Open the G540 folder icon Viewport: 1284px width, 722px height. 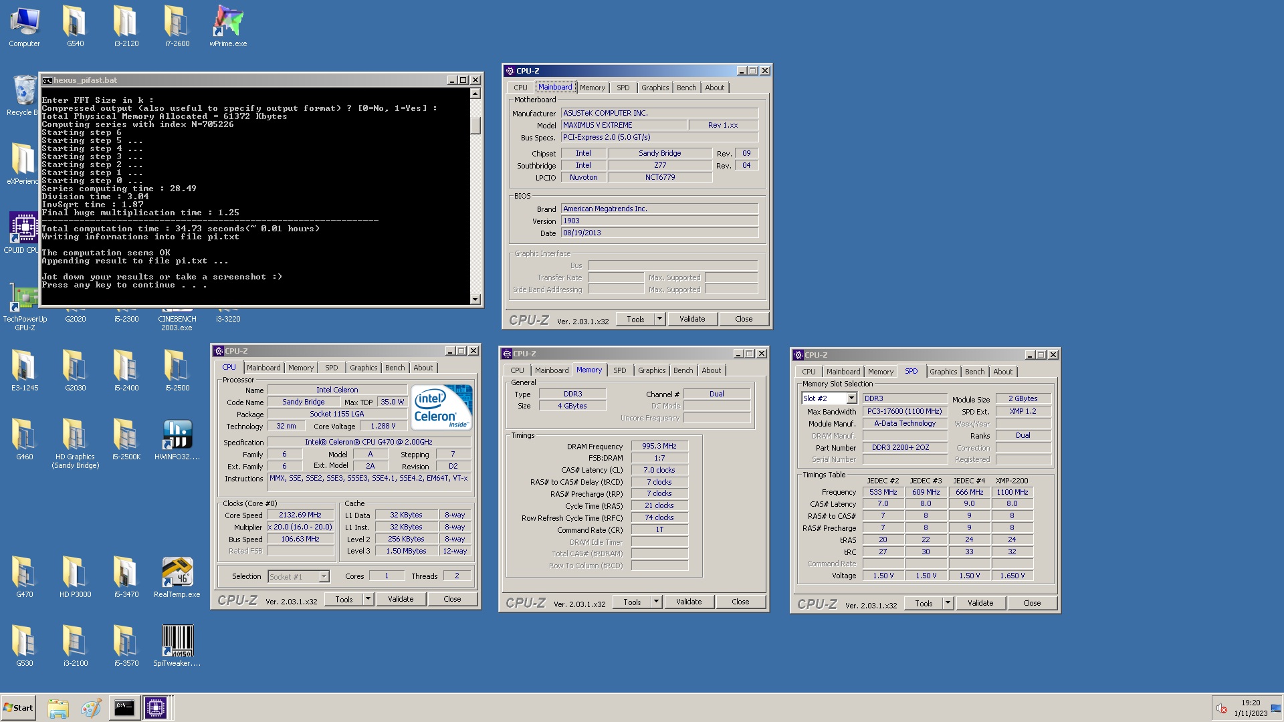point(75,27)
